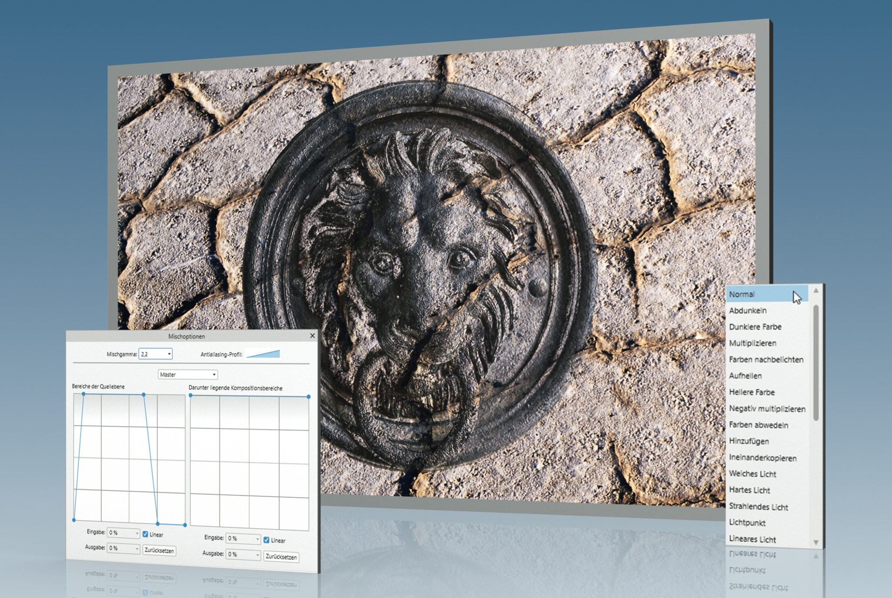
Task: Open left Eingabe percentage dropdown
Action: pyautogui.click(x=137, y=533)
